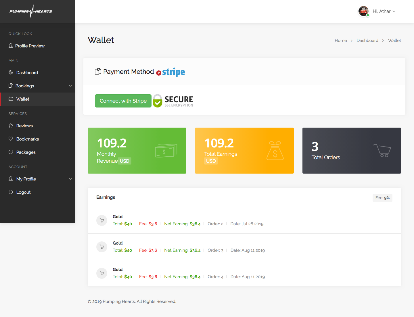Open the Hi, Athar user dropdown
Viewport: 414px width, 317px height.
pos(384,11)
